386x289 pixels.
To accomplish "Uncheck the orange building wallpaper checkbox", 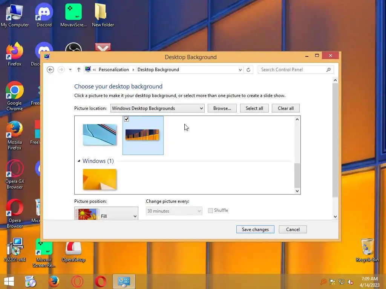I will (x=127, y=119).
